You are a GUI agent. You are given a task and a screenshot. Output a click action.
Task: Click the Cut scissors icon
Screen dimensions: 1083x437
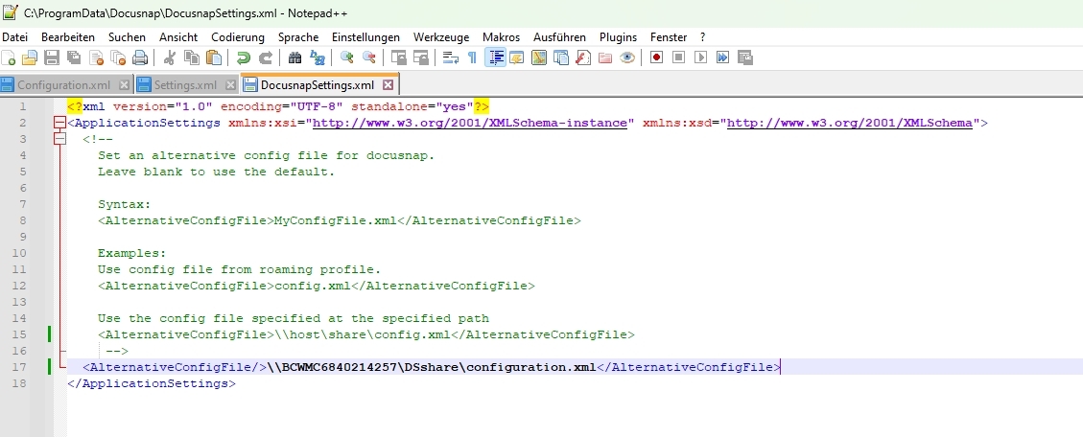(x=170, y=57)
